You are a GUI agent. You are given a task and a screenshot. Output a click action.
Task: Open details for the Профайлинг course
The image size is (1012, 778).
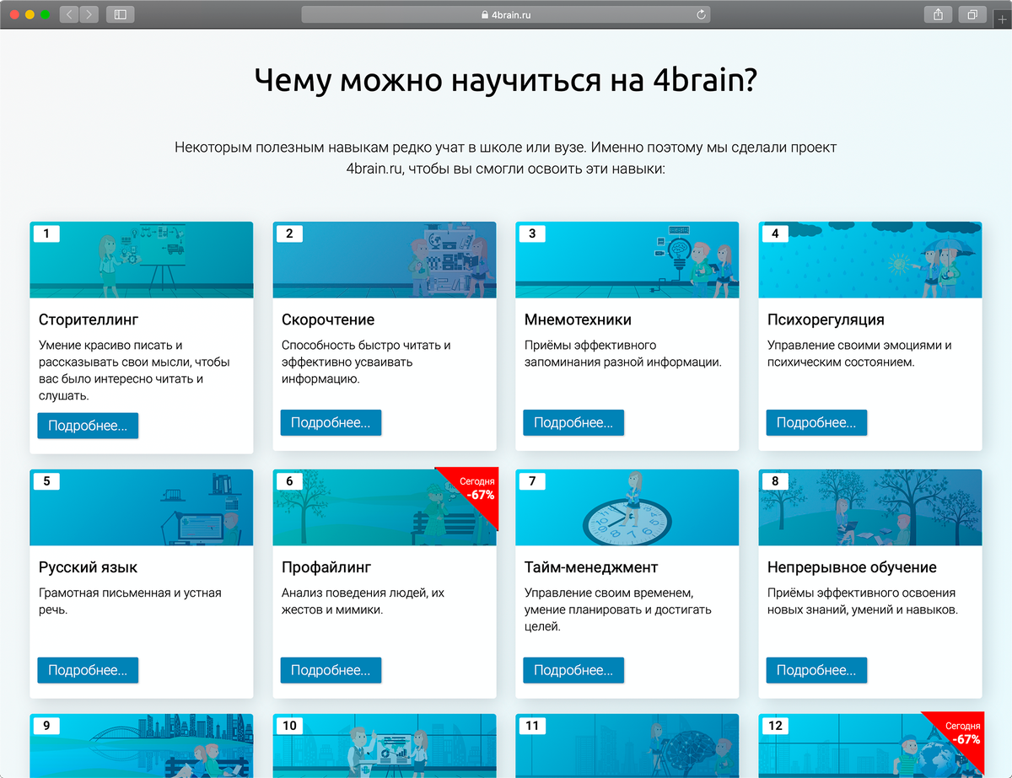(x=331, y=670)
